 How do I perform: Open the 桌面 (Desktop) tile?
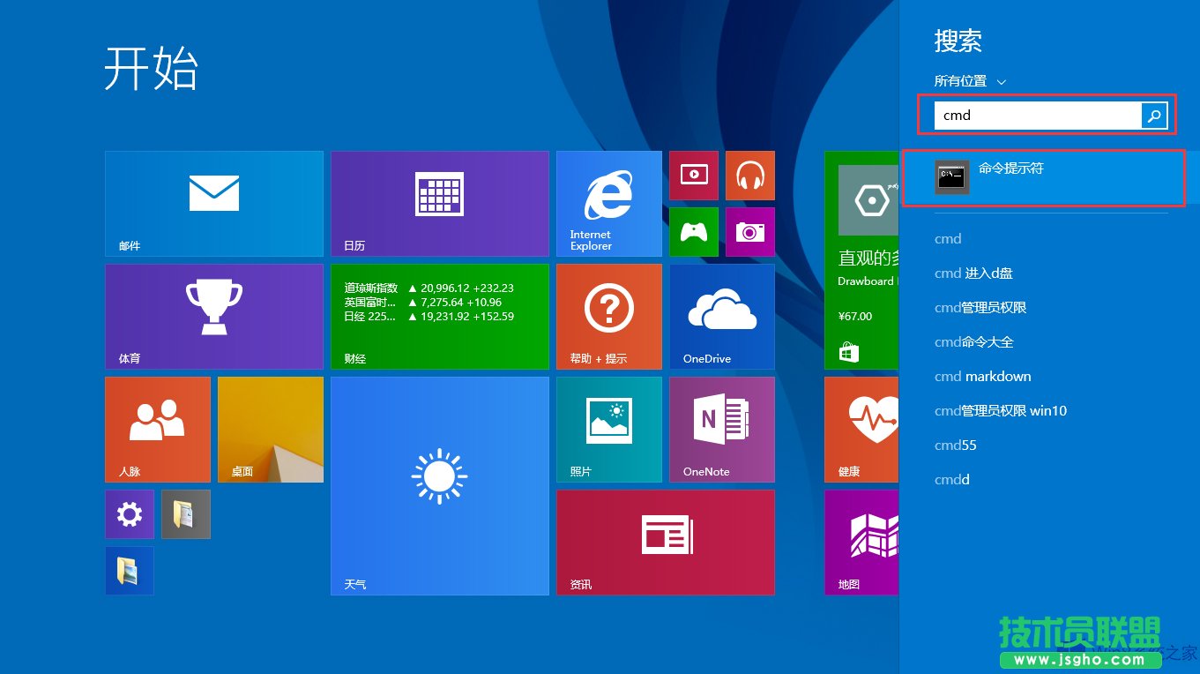tap(270, 430)
